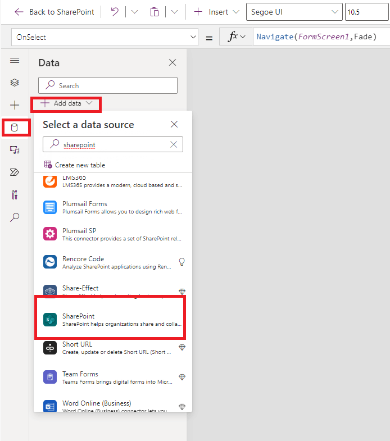Click Share-Effect premium diamond icon
Viewport: 390px width, 441px height.
point(182,292)
